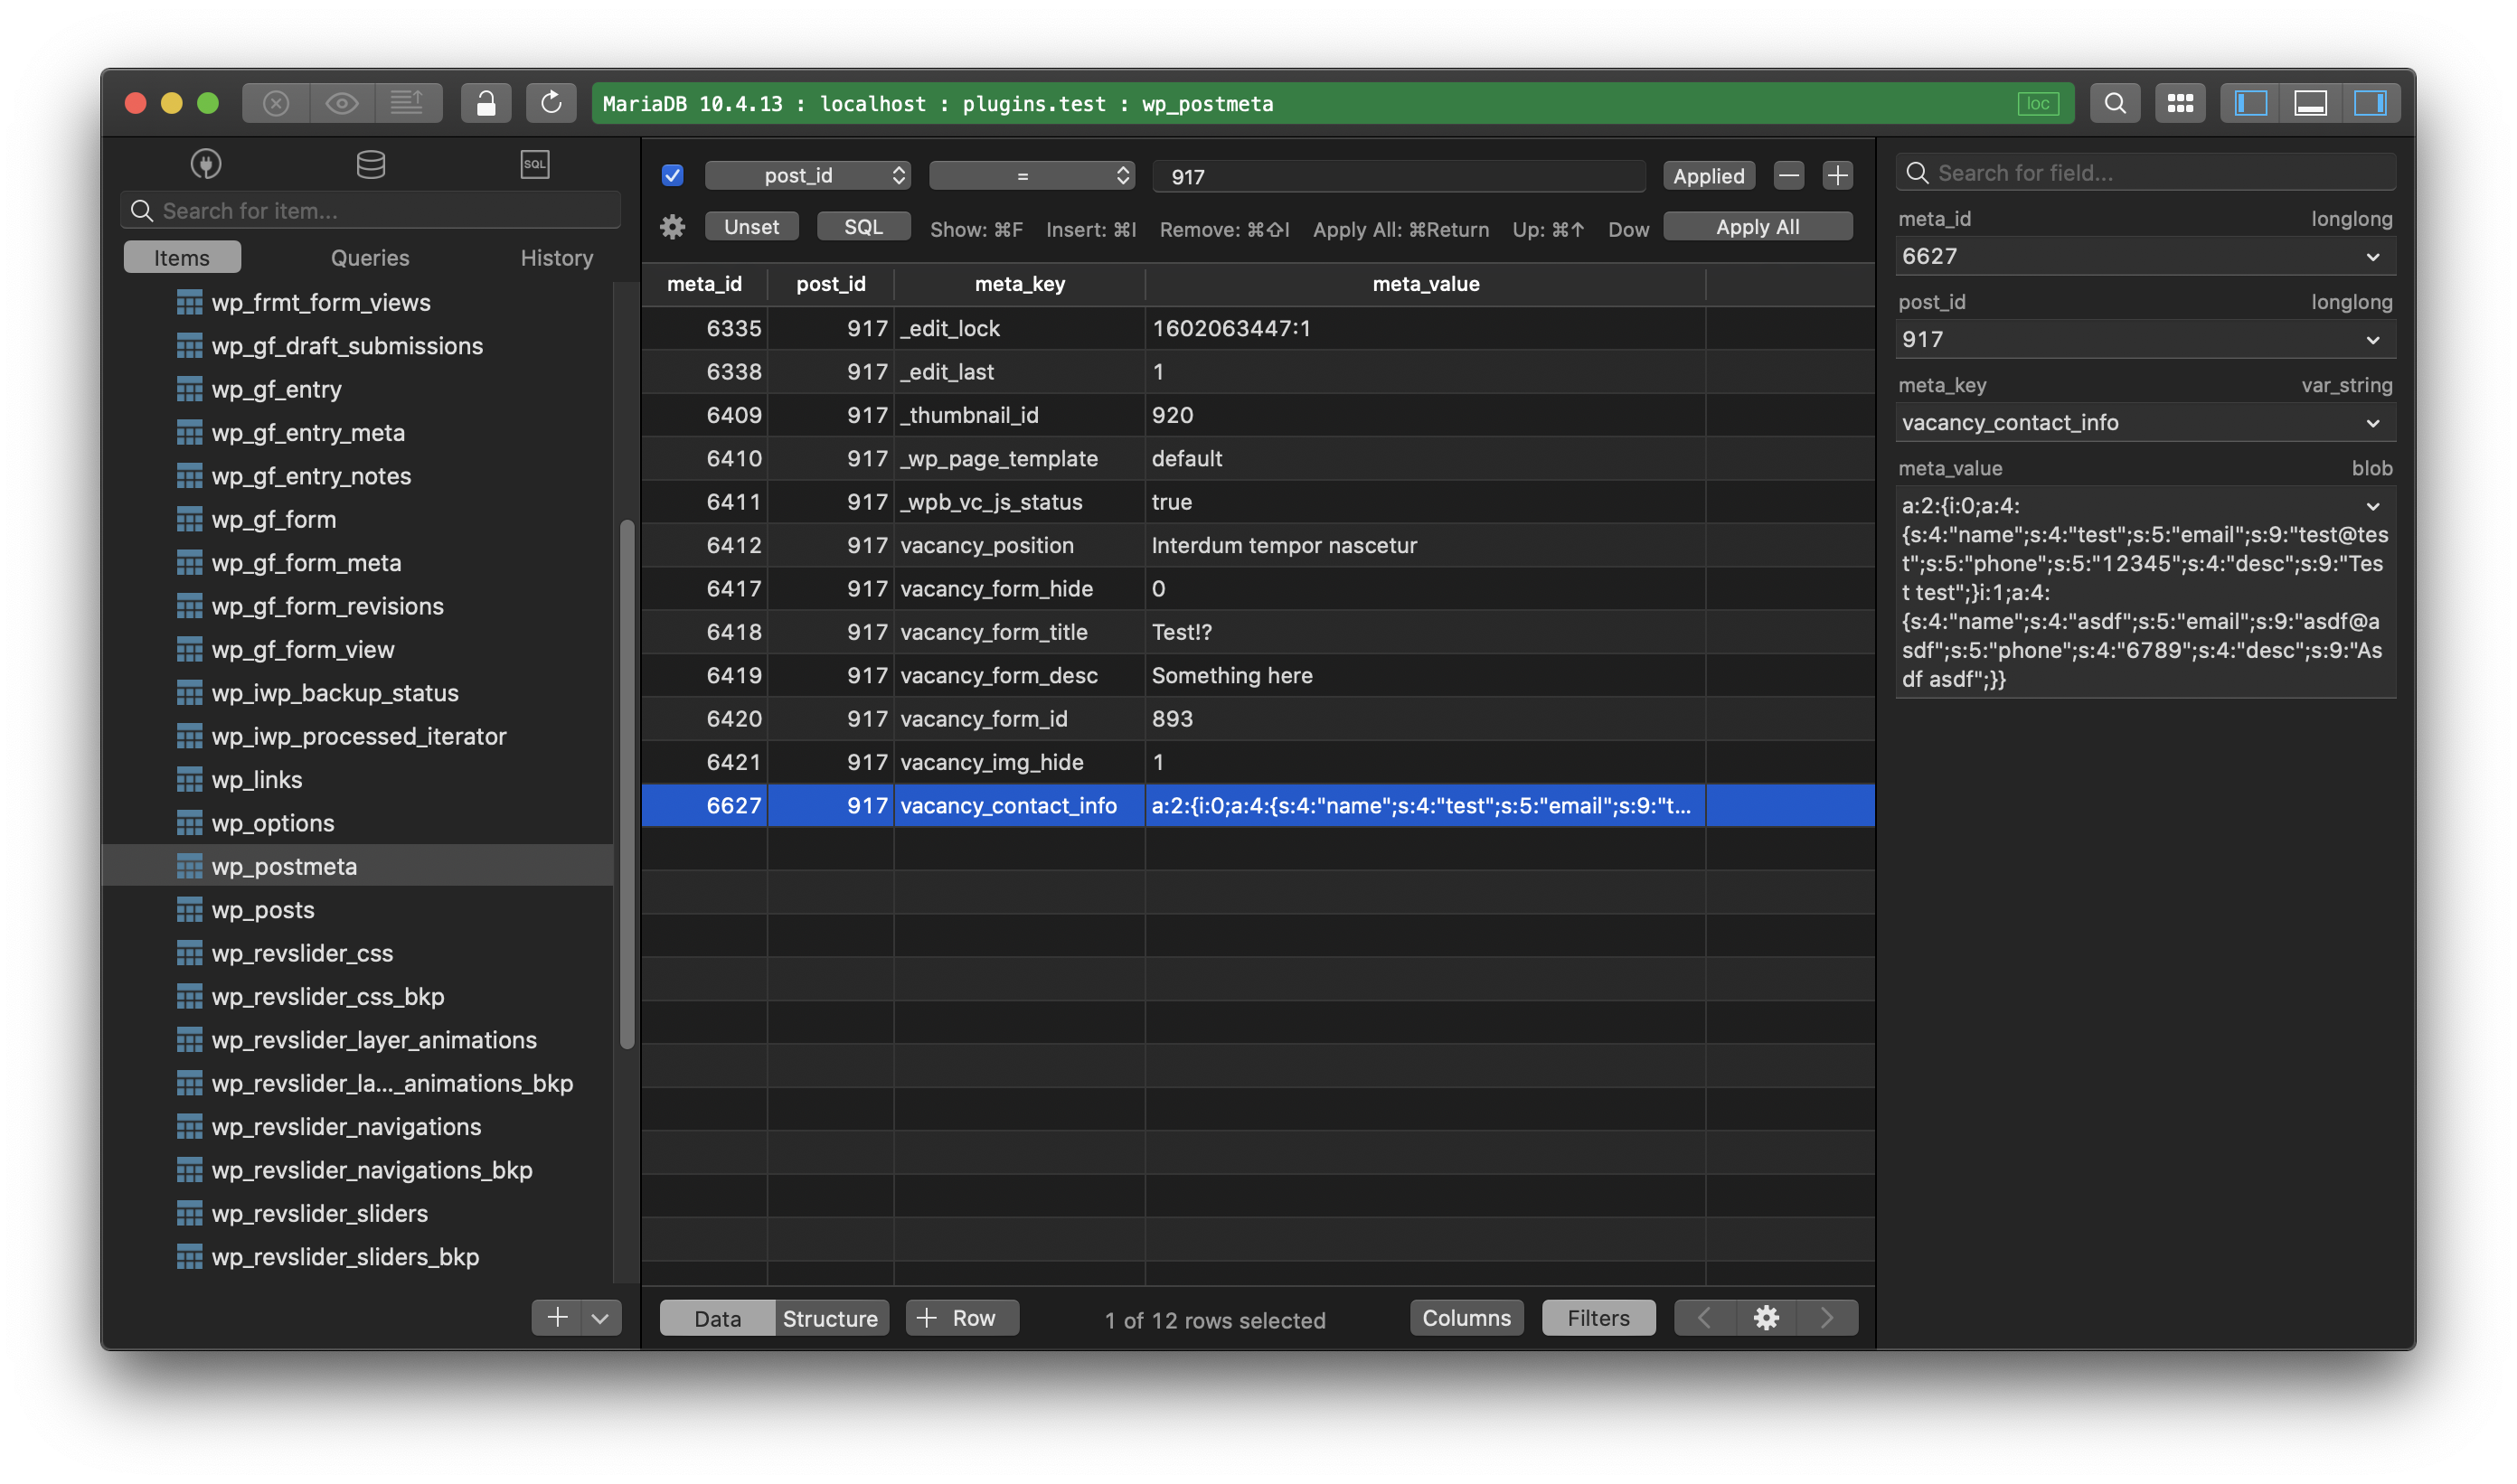Remove filter with minus button

click(x=1788, y=175)
